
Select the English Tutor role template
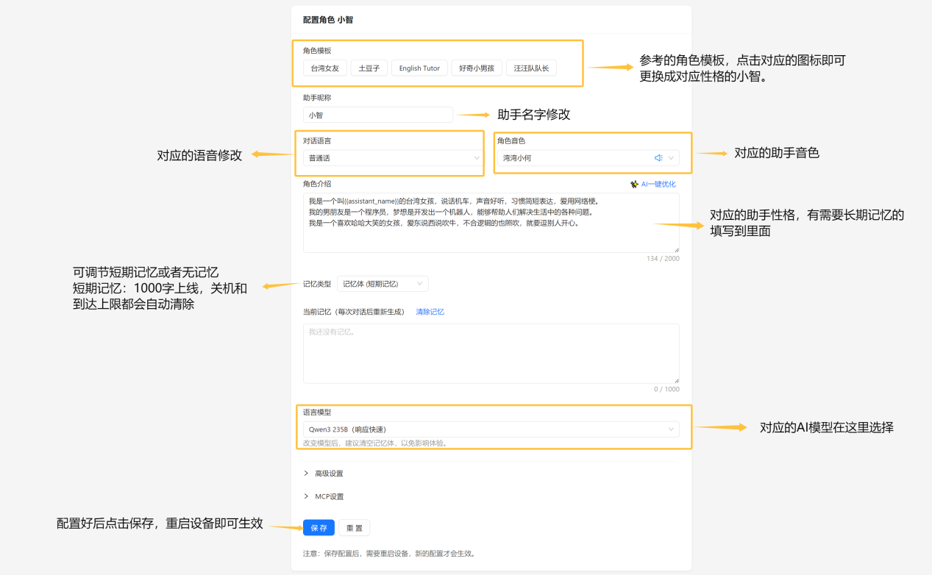pyautogui.click(x=419, y=68)
